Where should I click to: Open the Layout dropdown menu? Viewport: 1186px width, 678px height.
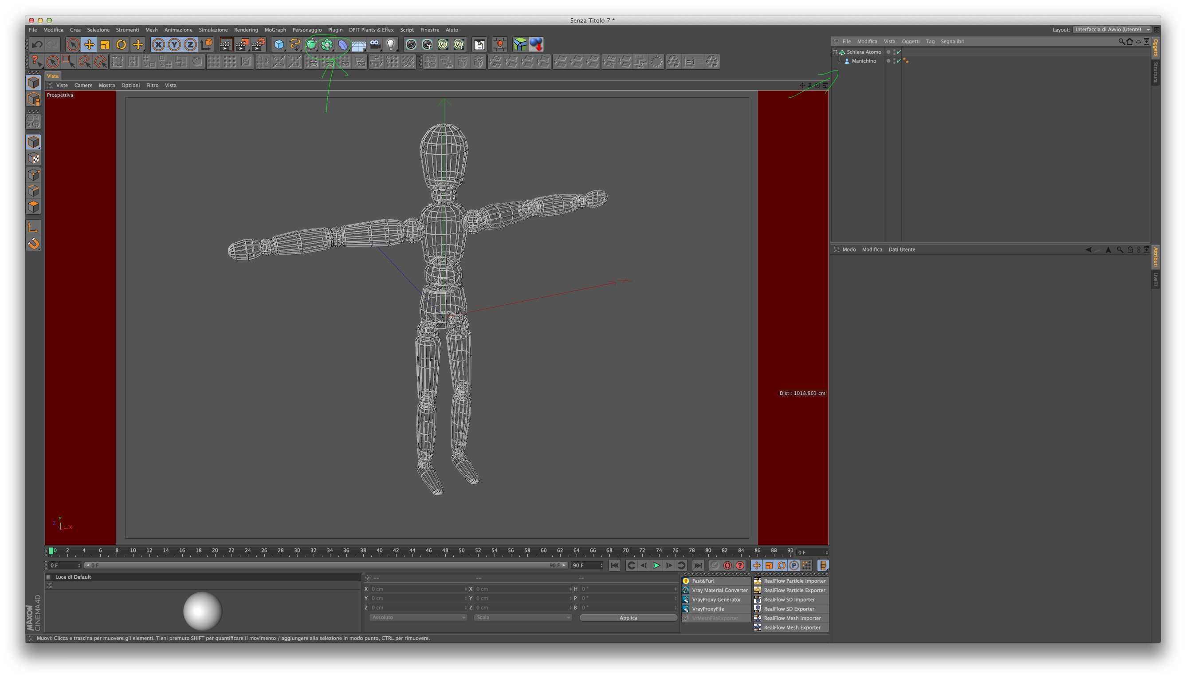[1111, 30]
